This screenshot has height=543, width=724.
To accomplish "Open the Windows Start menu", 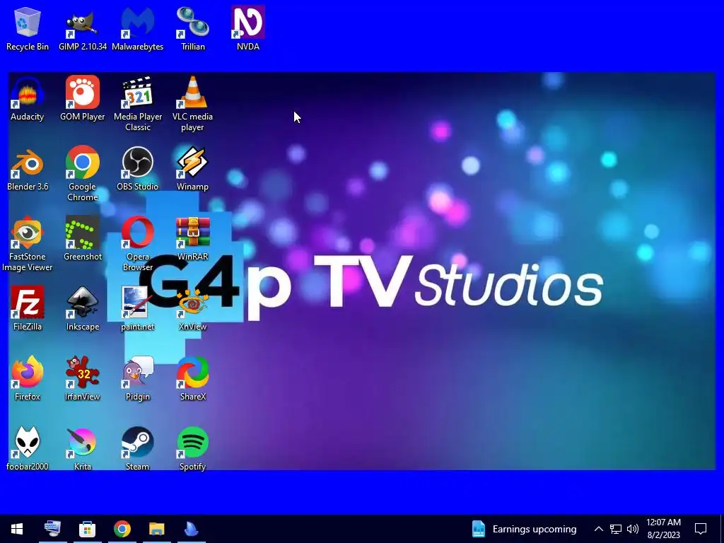I will click(17, 529).
